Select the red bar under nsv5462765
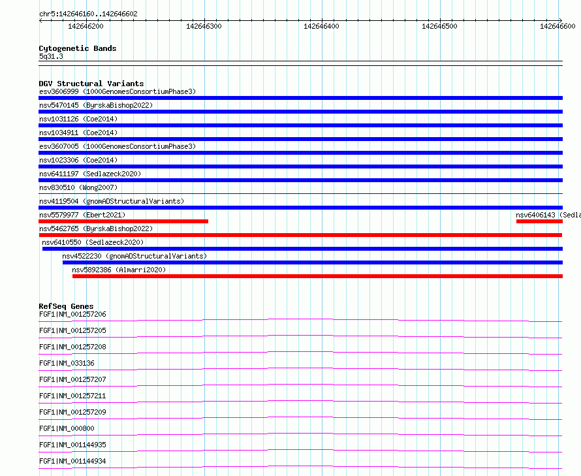The width and height of the screenshot is (581, 476). point(300,235)
